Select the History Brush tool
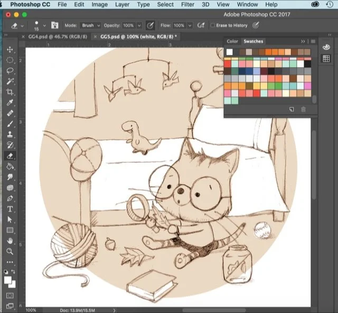 [x=10, y=145]
